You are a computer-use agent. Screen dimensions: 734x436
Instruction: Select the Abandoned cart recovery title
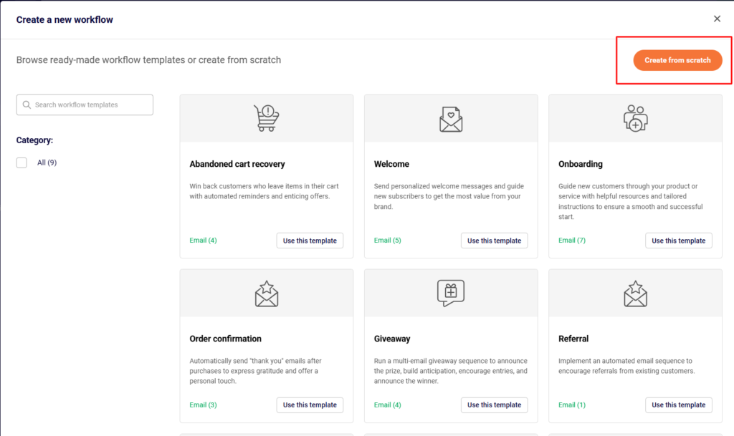[237, 164]
